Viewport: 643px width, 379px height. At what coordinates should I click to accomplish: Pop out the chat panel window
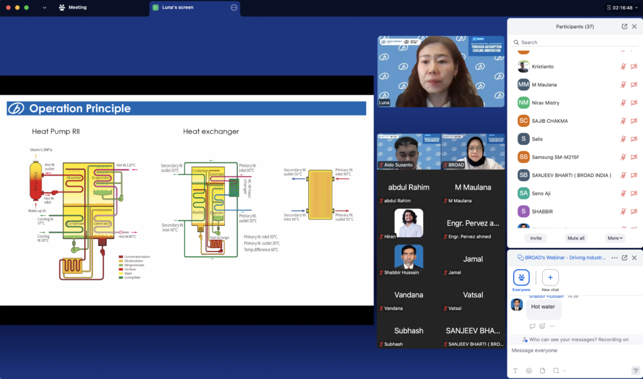point(624,258)
